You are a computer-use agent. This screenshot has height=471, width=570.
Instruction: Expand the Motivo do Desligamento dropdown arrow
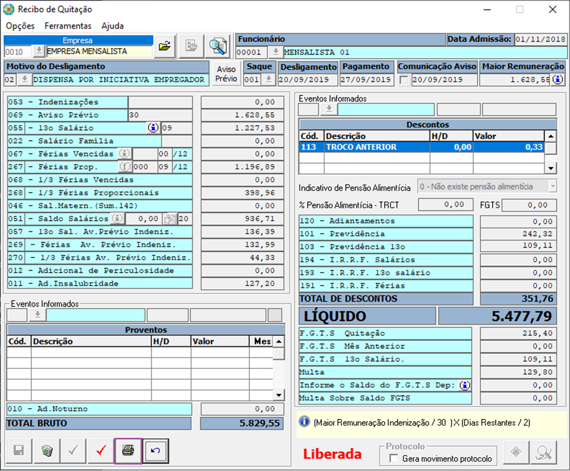tap(25, 79)
